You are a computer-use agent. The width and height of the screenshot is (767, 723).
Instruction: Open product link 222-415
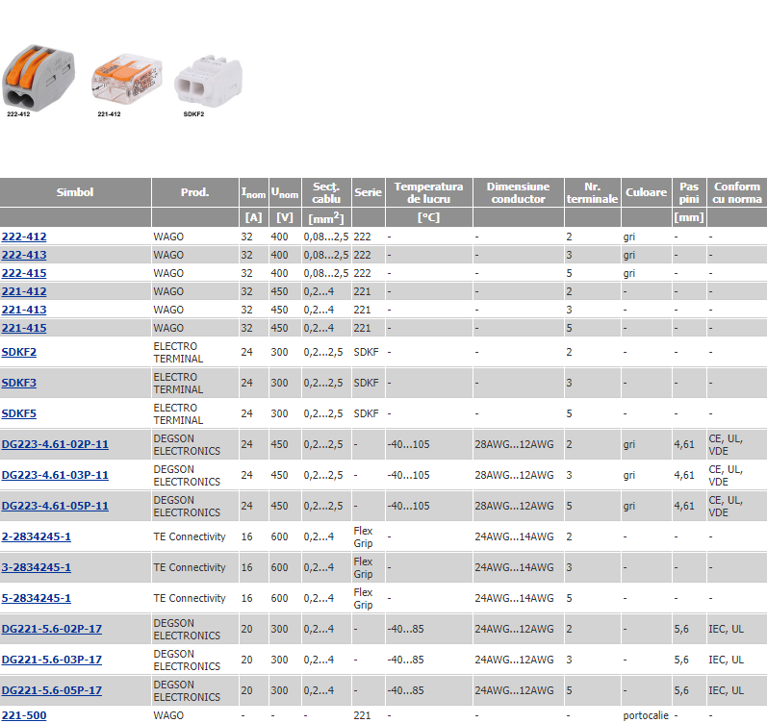click(x=24, y=273)
